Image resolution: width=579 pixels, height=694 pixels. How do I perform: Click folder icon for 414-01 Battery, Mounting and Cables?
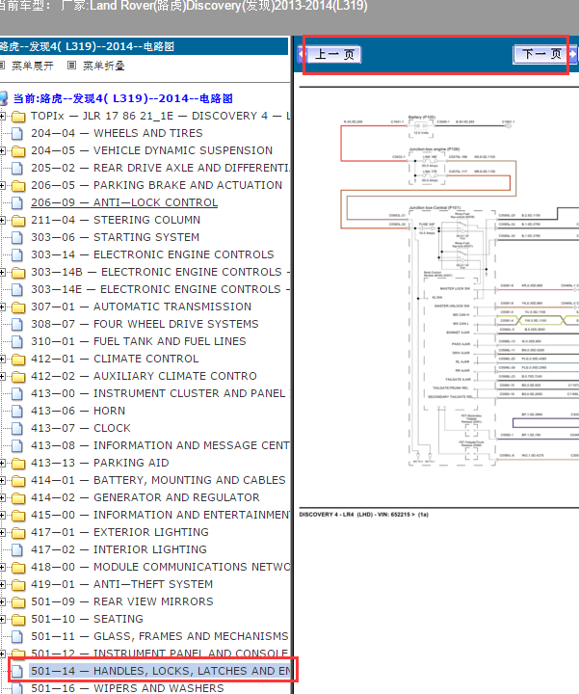17,480
